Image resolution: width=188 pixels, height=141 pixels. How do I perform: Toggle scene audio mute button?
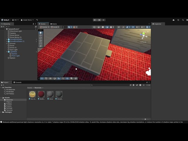[123, 27]
